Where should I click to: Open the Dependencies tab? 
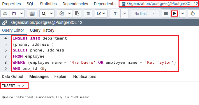[x=75, y=4]
